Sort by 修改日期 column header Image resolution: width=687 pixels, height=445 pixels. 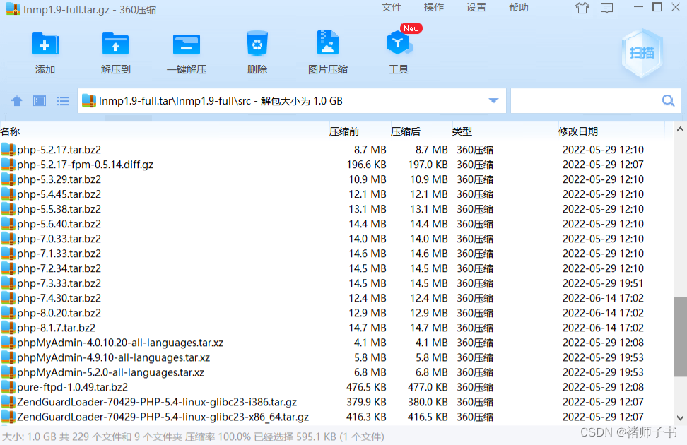tap(578, 131)
